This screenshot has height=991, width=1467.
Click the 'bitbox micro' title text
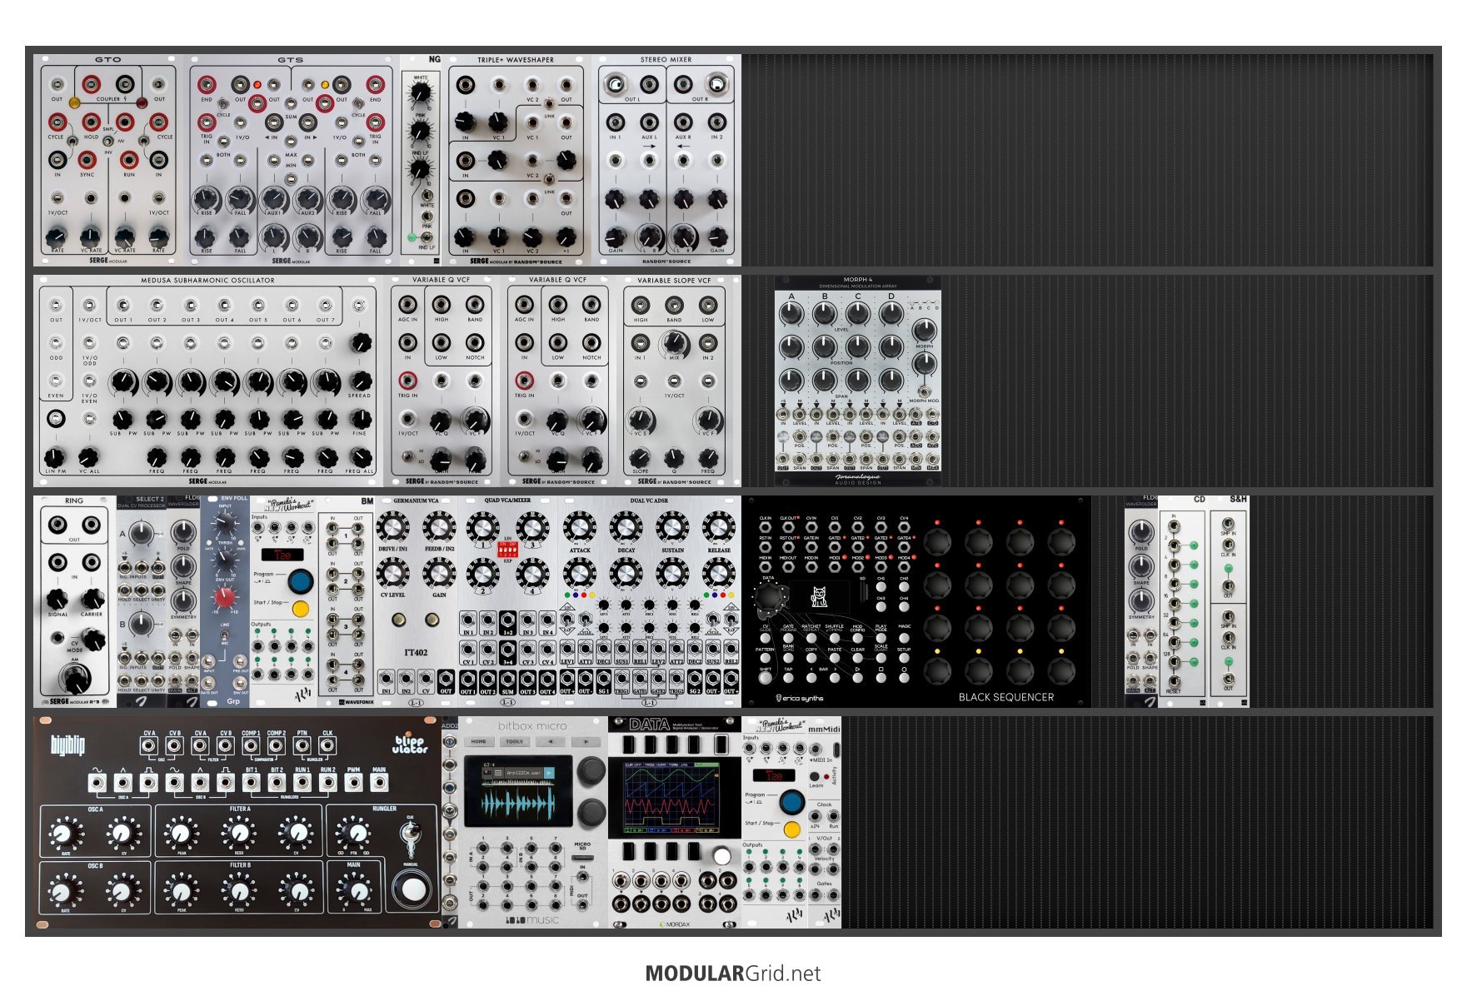coord(532,725)
